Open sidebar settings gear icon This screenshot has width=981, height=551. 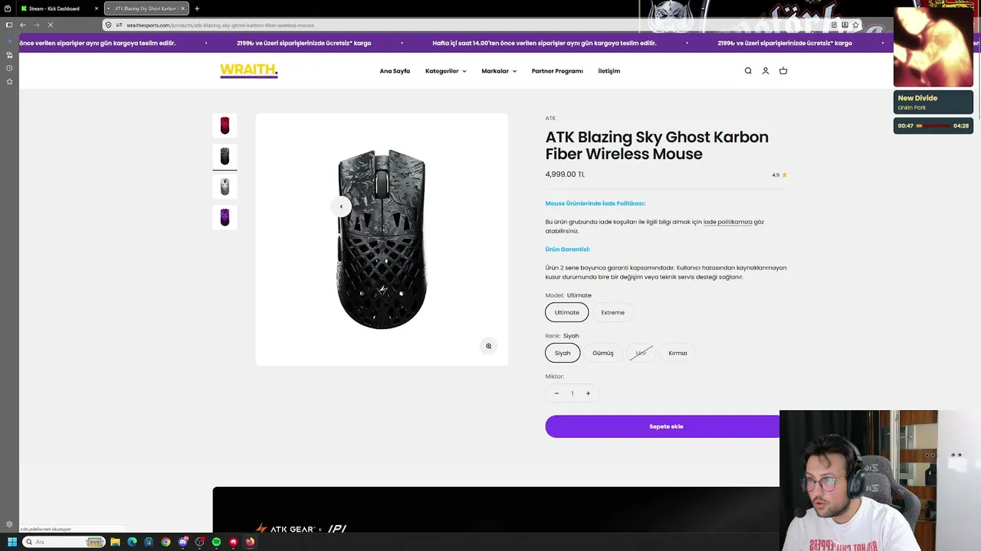9,524
